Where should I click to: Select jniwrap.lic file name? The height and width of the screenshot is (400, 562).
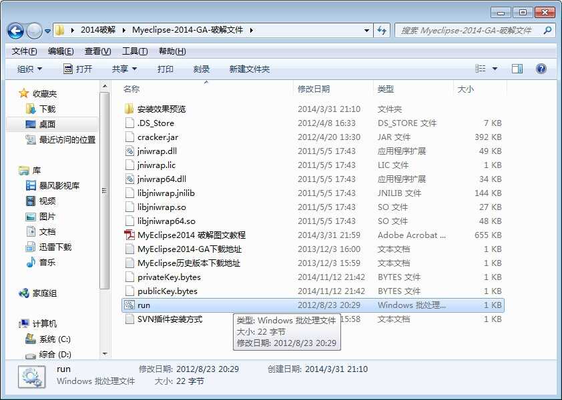tap(157, 165)
